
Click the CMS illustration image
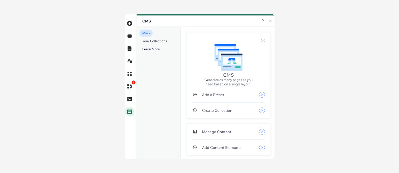coord(228,57)
